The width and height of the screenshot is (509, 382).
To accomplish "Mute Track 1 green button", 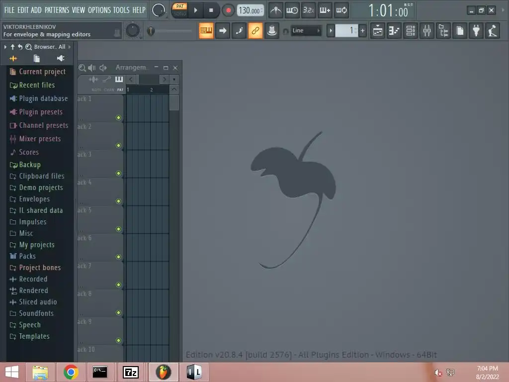I will pos(118,117).
